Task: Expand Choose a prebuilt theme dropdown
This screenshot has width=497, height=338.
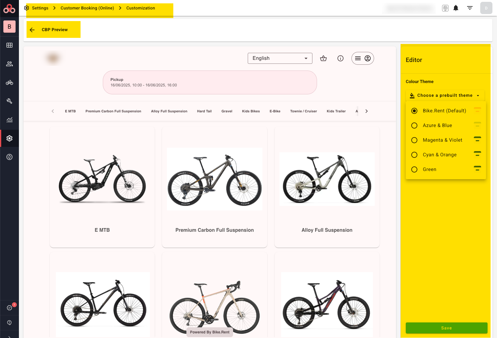Action: coord(445,96)
